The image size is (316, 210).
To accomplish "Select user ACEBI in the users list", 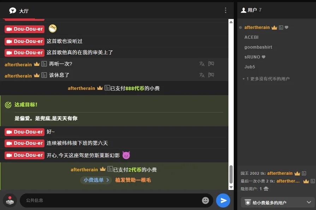I will click(x=251, y=37).
